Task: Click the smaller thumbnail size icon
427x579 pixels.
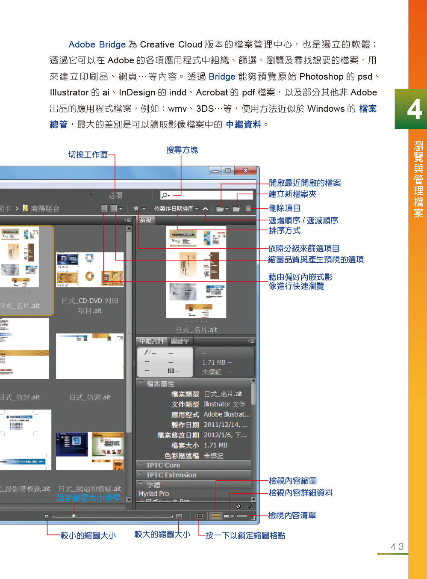Action: click(47, 516)
